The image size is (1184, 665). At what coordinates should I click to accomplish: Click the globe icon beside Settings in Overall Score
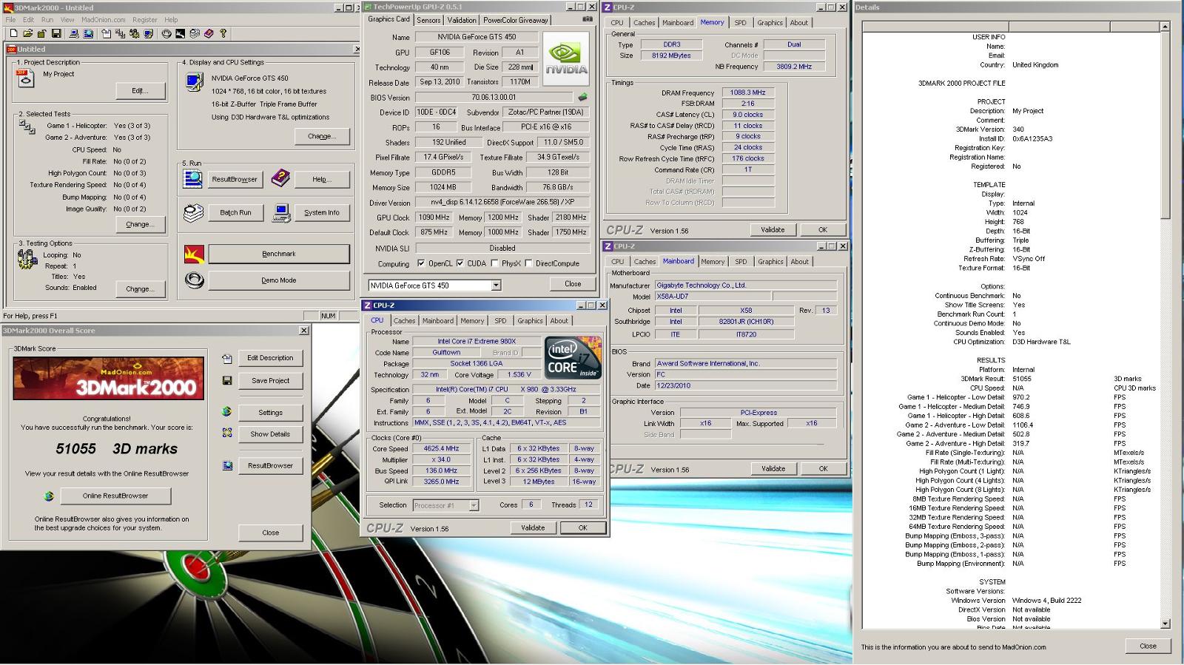(x=227, y=412)
